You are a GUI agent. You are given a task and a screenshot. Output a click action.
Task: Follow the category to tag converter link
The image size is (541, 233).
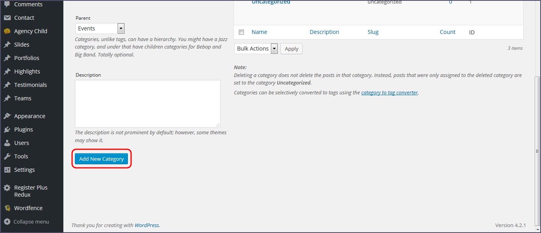(x=389, y=93)
